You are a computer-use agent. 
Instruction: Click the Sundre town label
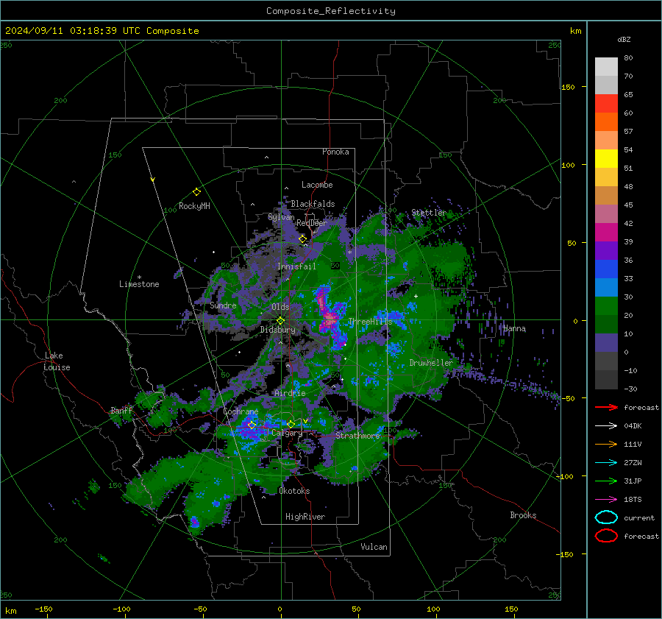pyautogui.click(x=223, y=305)
